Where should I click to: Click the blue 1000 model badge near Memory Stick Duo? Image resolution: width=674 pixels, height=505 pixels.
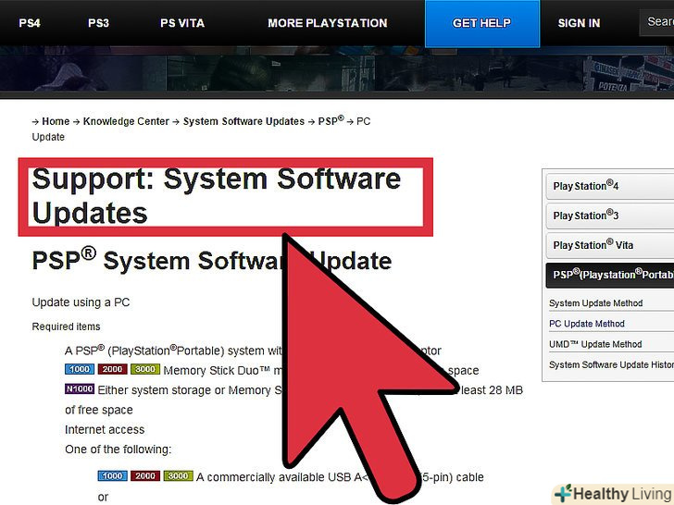point(80,369)
